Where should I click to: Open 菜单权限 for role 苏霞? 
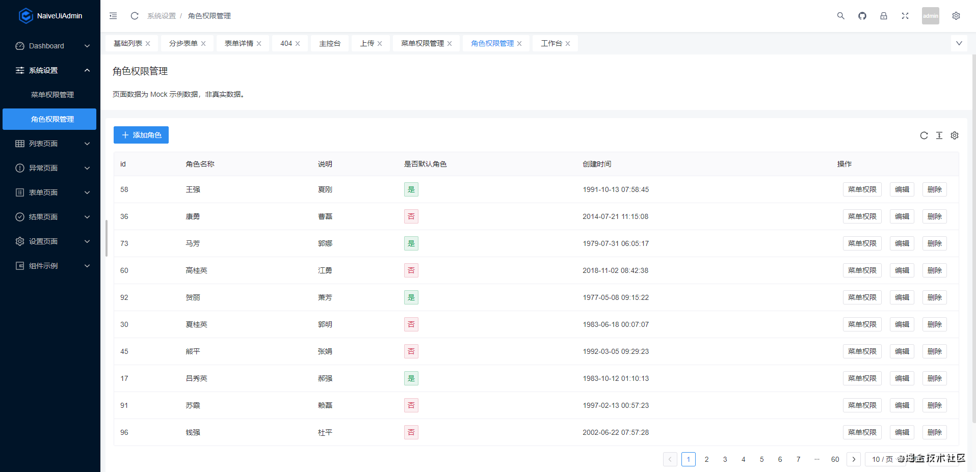[x=862, y=405]
